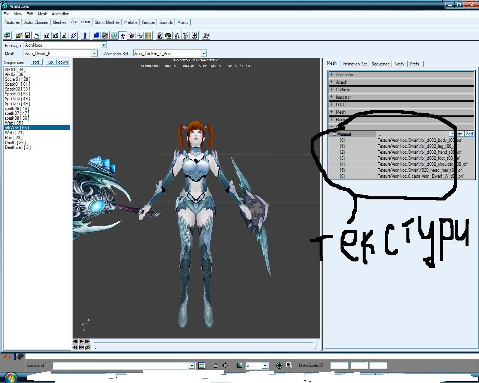This screenshot has width=479, height=383.
Task: Click the download arrow into box icon
Action: point(195,36)
